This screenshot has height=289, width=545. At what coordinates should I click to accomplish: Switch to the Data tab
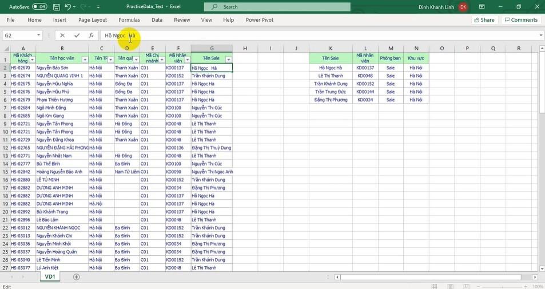click(157, 20)
